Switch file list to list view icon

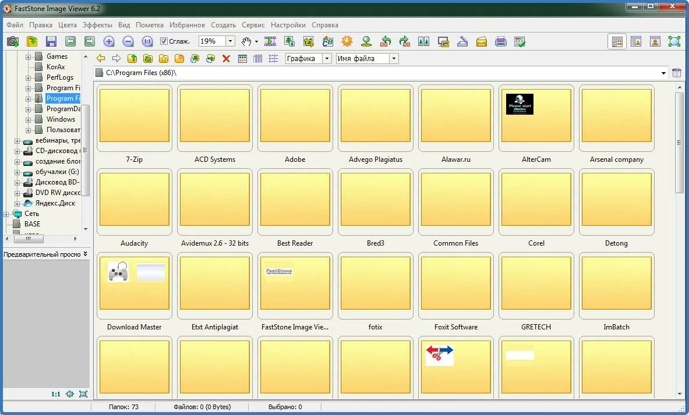273,58
